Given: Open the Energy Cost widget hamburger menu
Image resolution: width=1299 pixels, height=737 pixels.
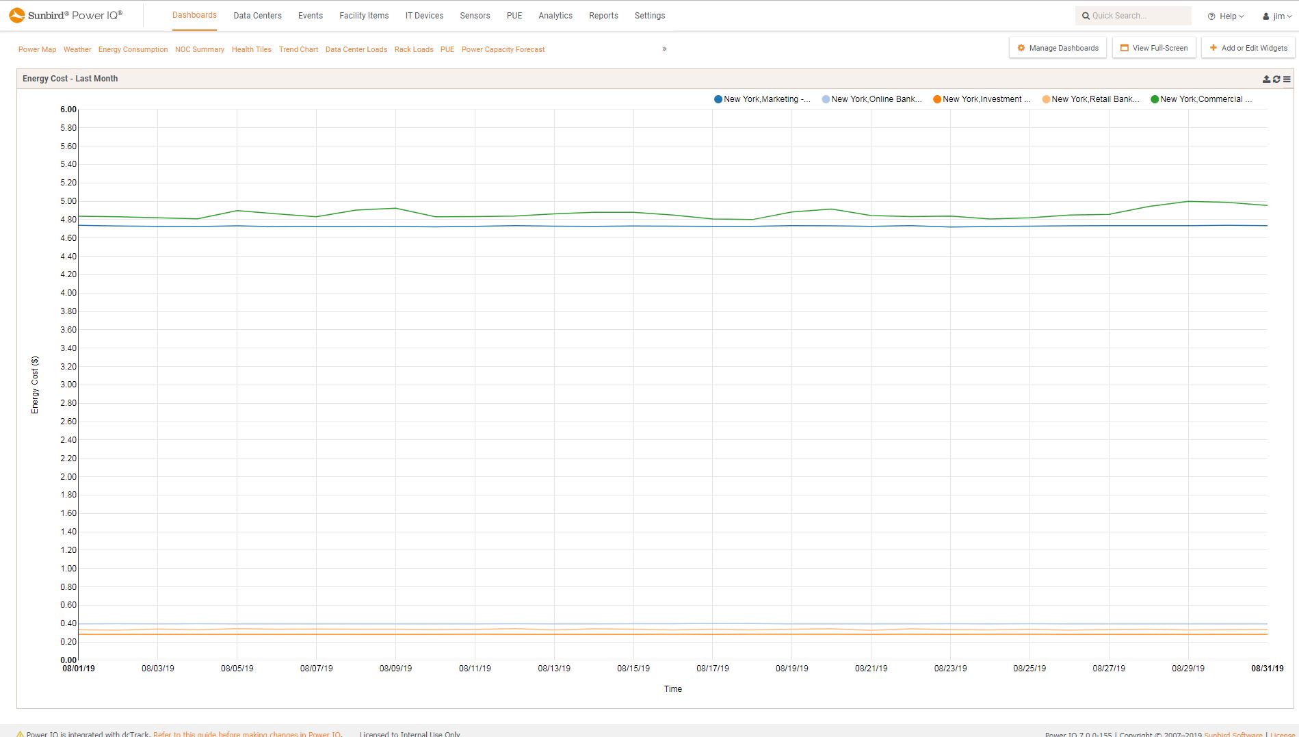Looking at the screenshot, I should (x=1287, y=79).
